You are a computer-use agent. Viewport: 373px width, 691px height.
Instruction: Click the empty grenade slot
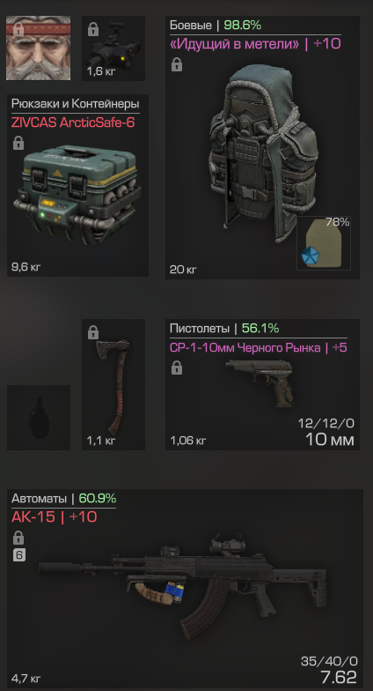click(39, 418)
